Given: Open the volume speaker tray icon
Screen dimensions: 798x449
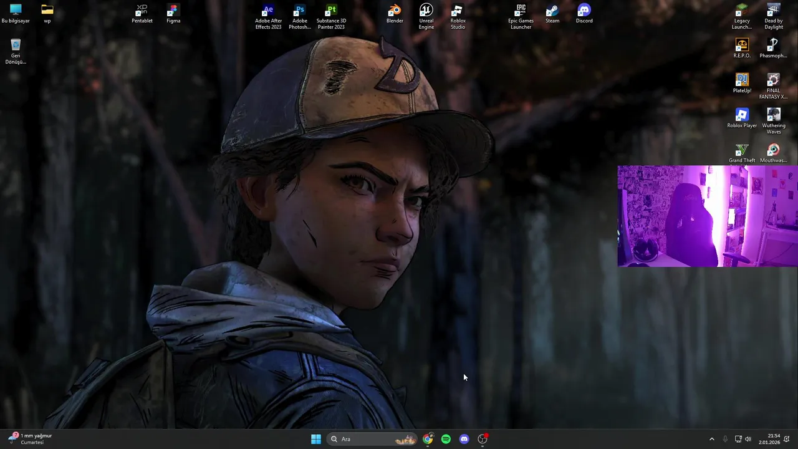Looking at the screenshot, I should point(748,439).
